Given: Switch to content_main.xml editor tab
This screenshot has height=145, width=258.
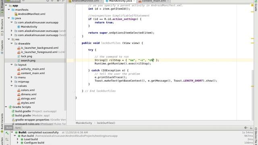Looking at the screenshot, I should click(154, 1).
